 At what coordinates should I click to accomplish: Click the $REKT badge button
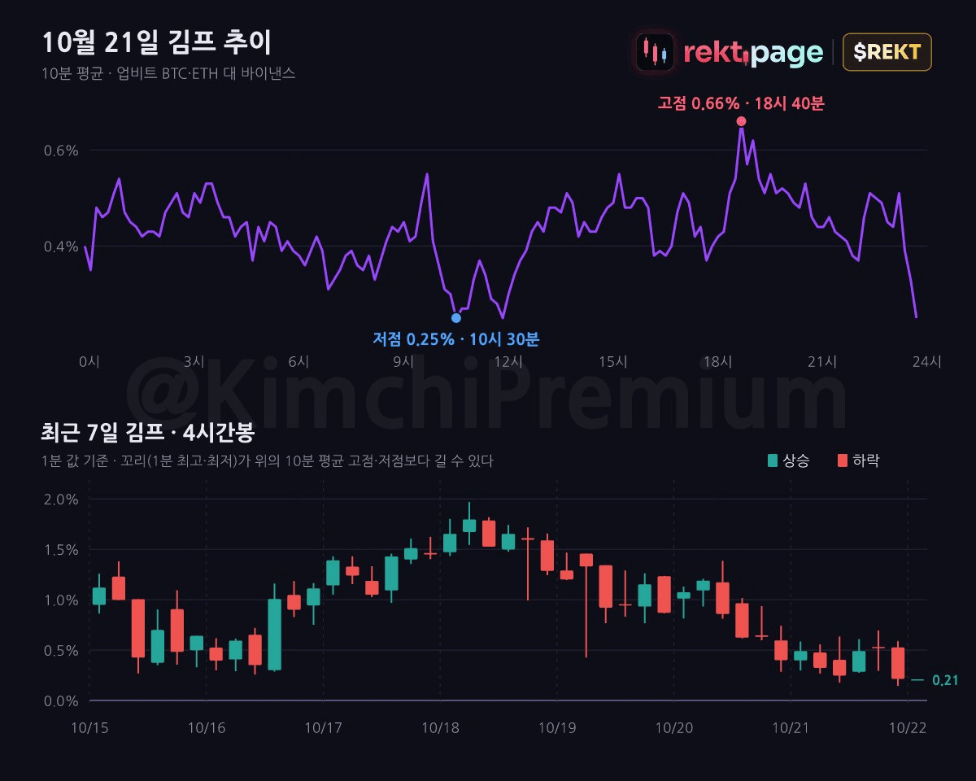coord(887,52)
